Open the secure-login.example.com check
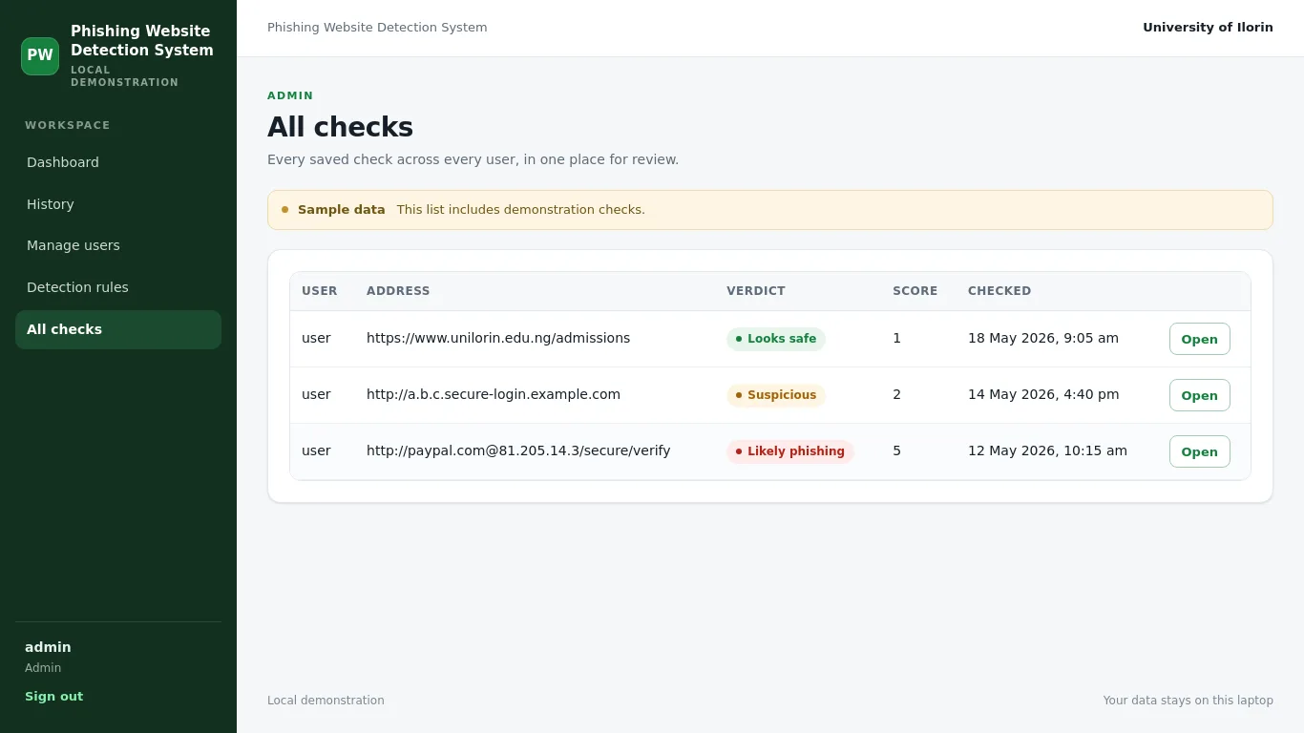1304x733 pixels. [1200, 395]
